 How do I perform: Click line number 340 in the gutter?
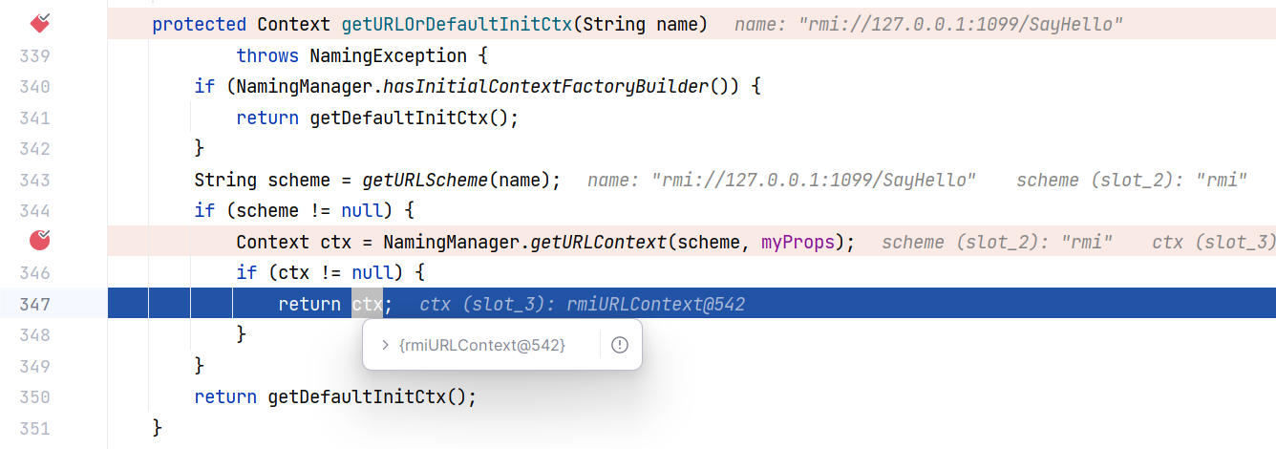(x=34, y=87)
